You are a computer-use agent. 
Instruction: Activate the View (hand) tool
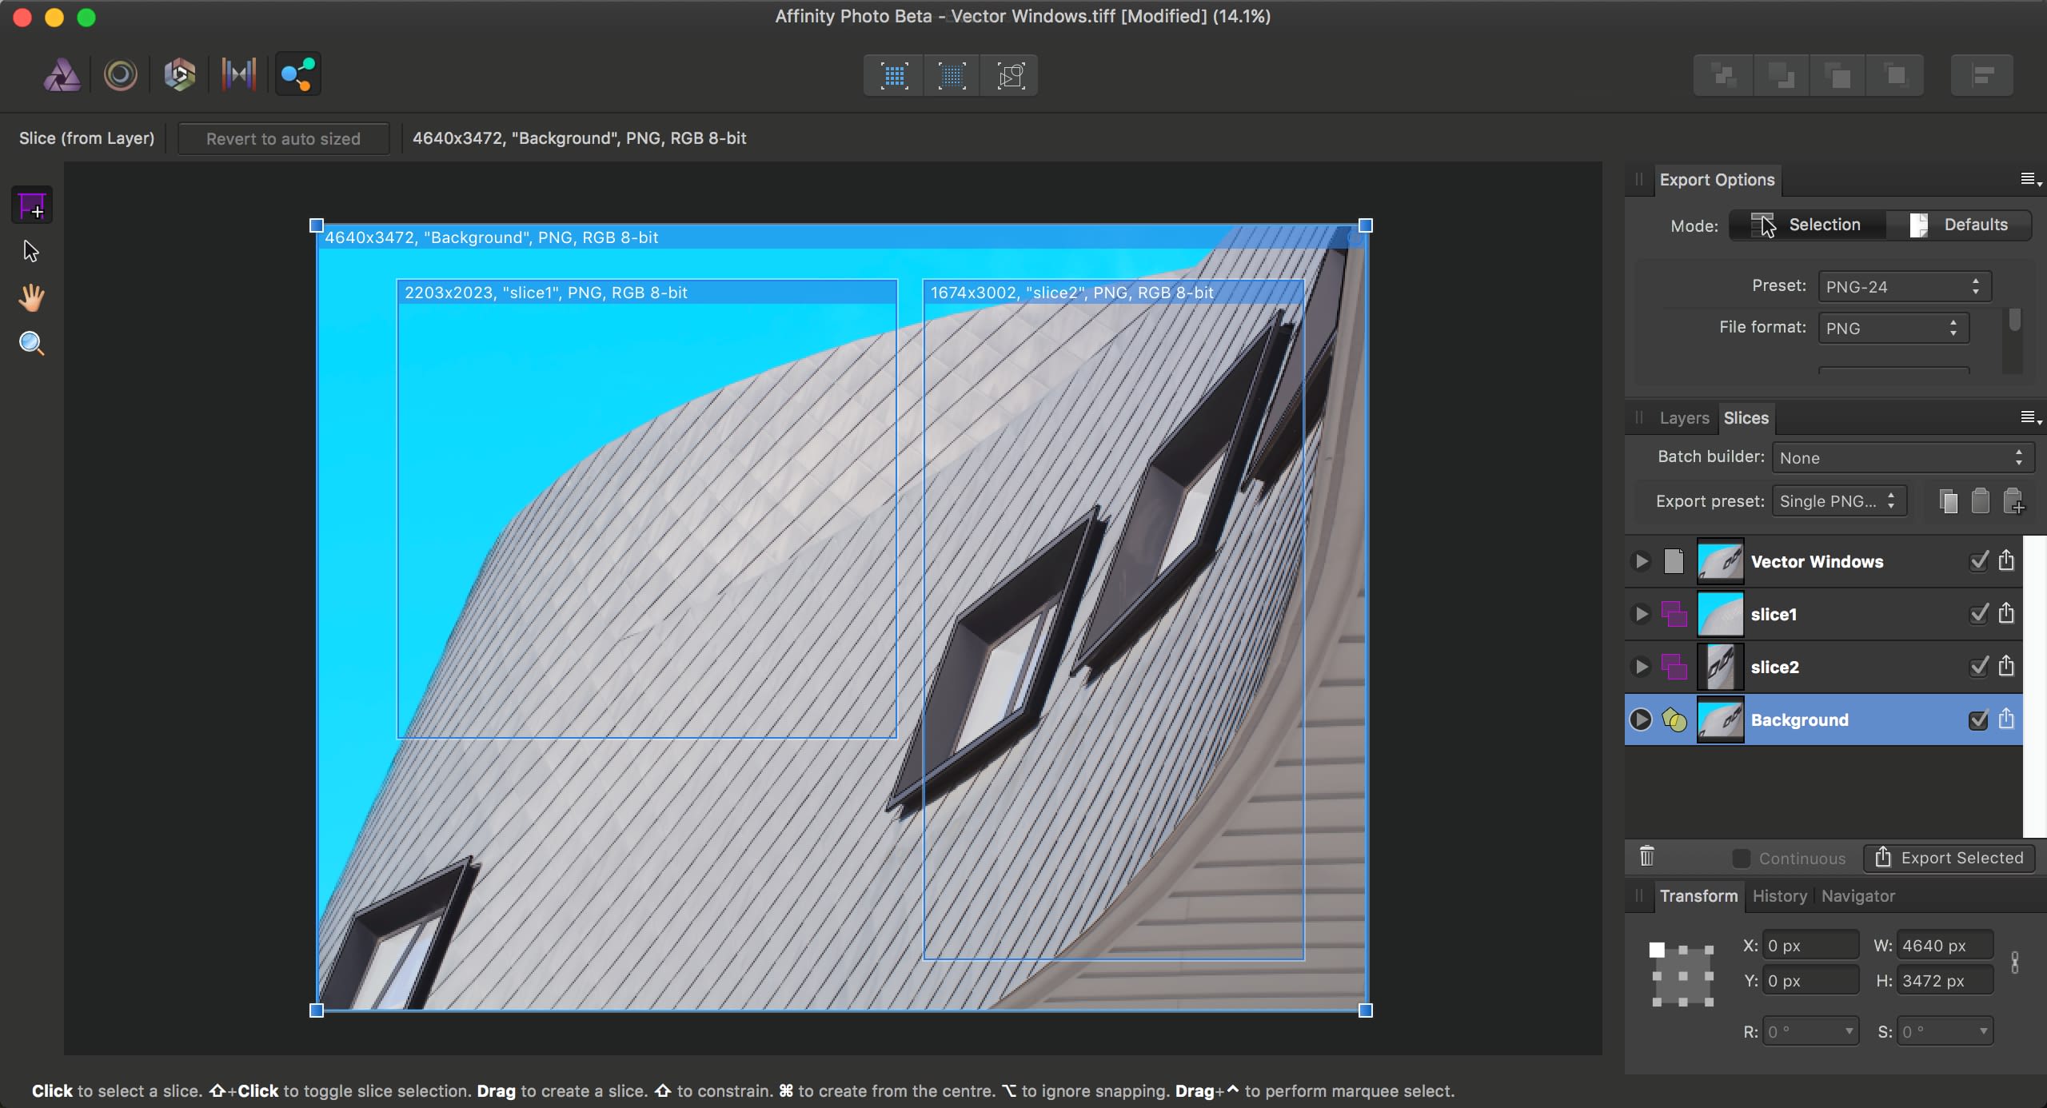point(31,297)
